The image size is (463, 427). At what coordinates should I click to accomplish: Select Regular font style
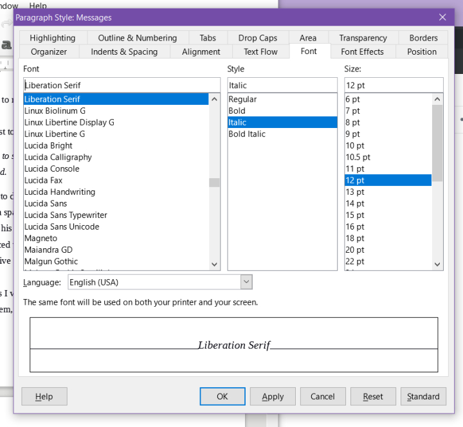[x=282, y=99]
